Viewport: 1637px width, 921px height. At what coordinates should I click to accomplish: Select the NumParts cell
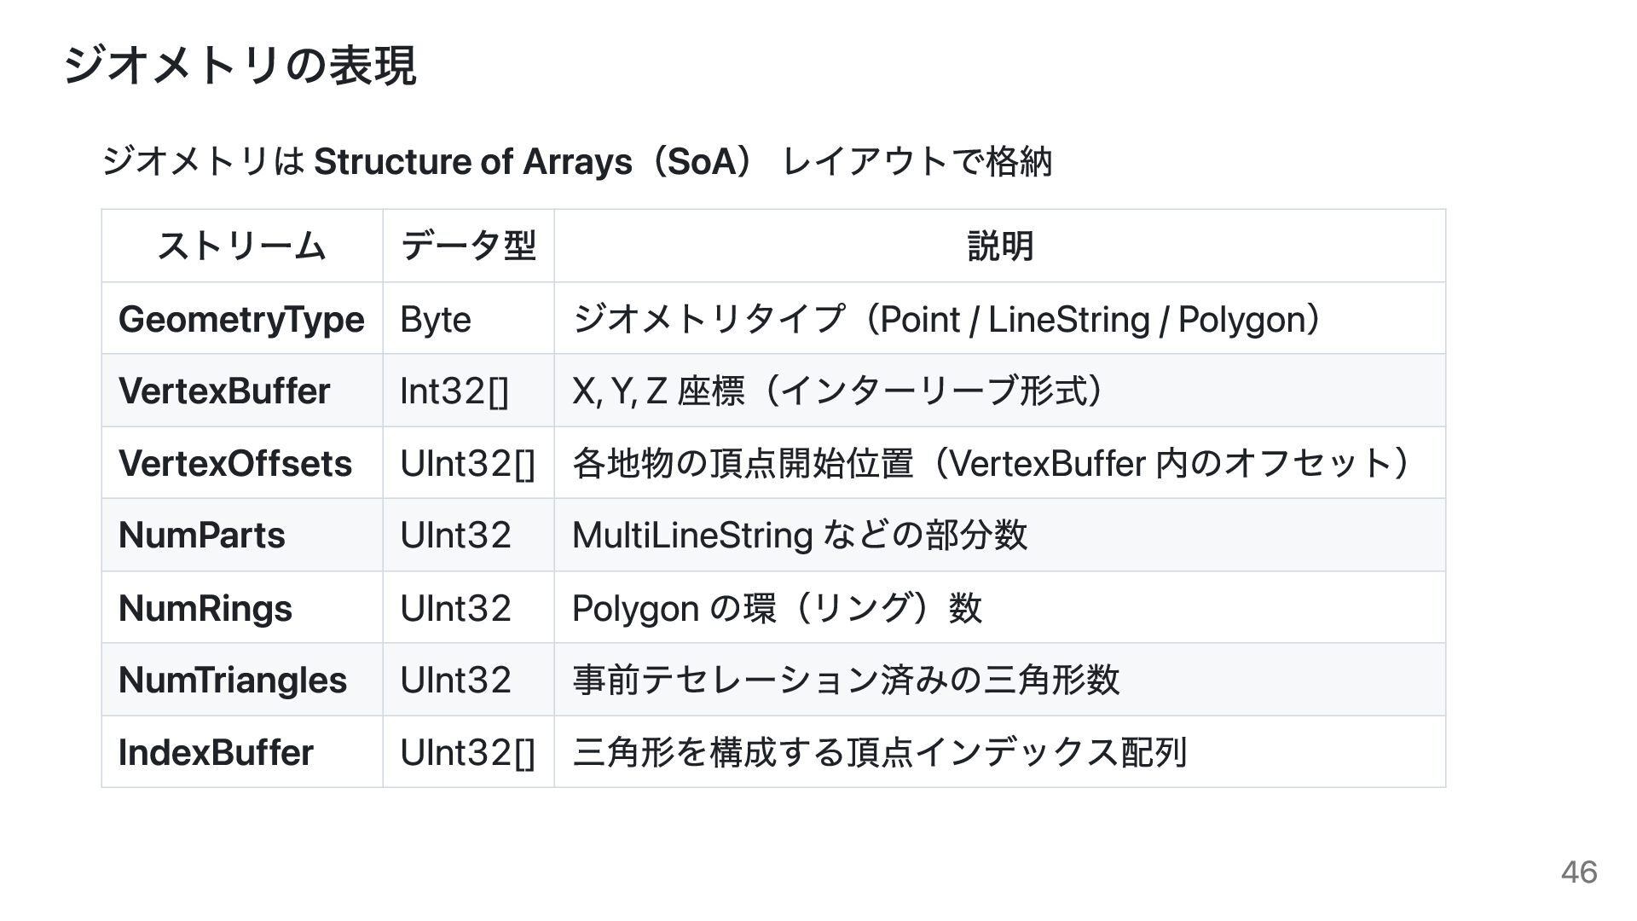202,536
